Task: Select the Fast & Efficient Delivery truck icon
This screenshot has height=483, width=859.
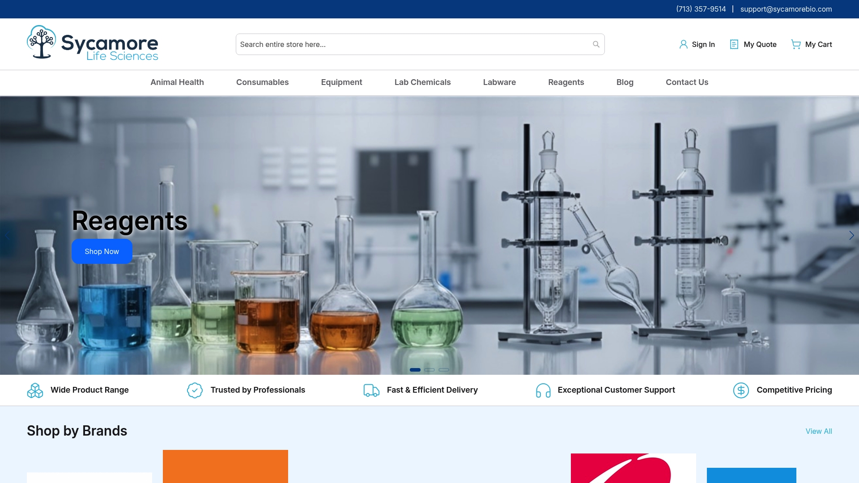Action: pos(370,390)
